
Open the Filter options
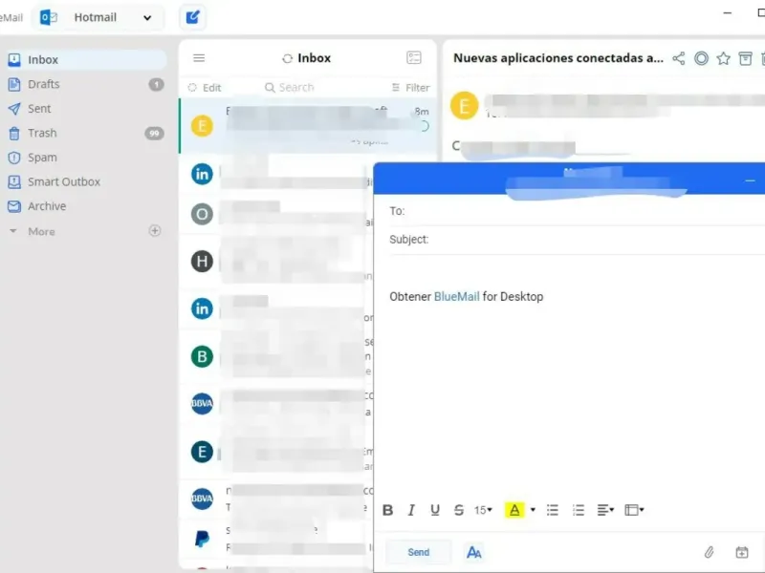[x=410, y=87]
